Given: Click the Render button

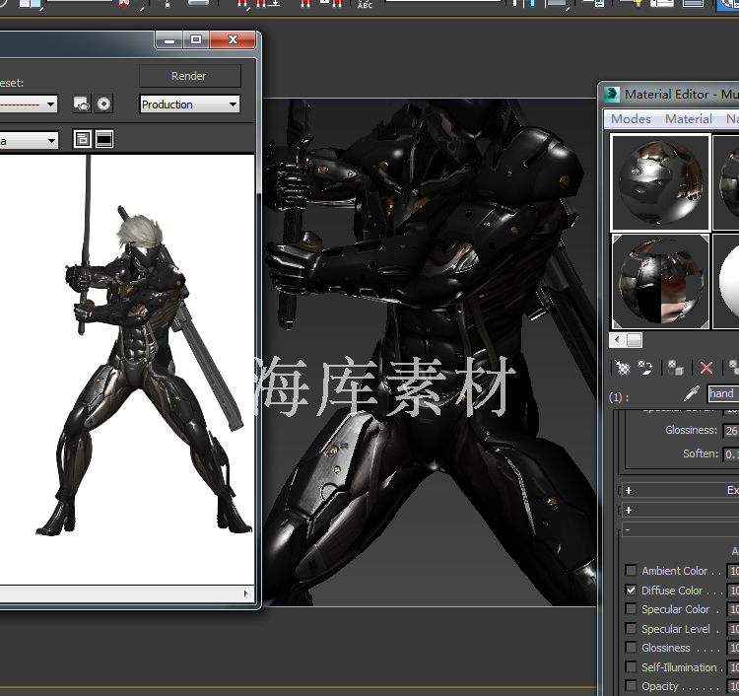Looking at the screenshot, I should 190,76.
